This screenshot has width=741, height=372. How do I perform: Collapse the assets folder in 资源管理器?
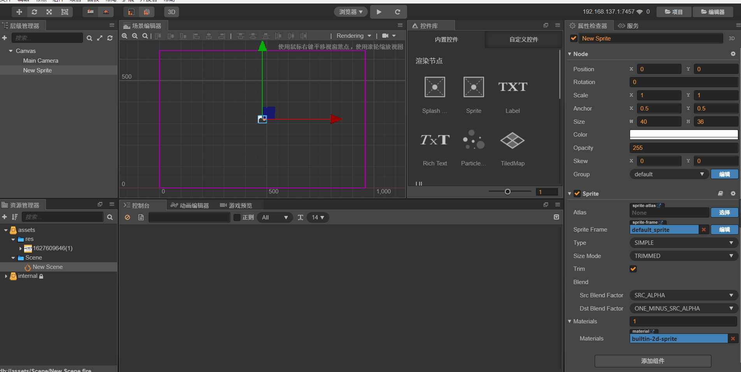click(x=5, y=230)
